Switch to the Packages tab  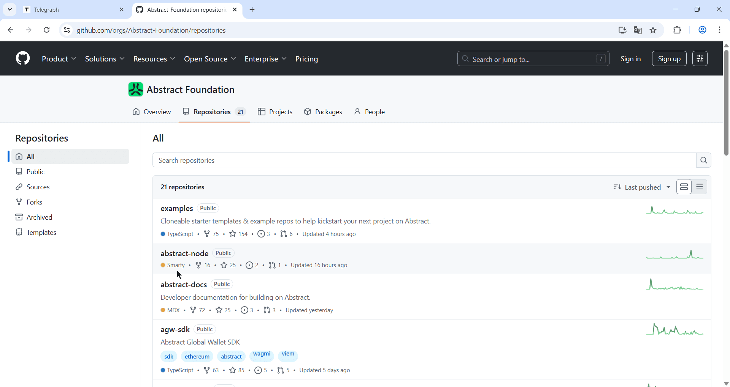click(x=323, y=112)
